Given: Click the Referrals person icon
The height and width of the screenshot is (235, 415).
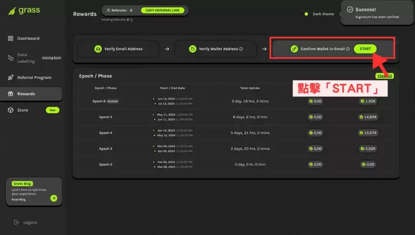Looking at the screenshot, I should 108,10.
